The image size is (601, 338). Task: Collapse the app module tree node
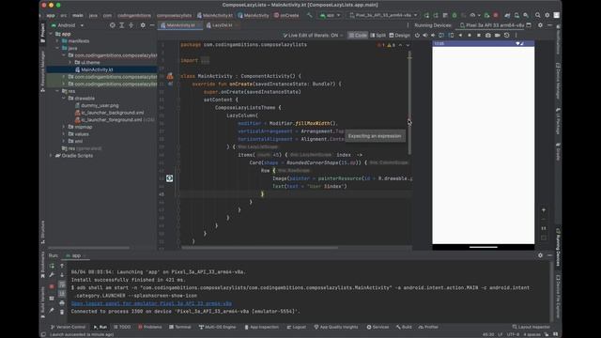(x=52, y=34)
